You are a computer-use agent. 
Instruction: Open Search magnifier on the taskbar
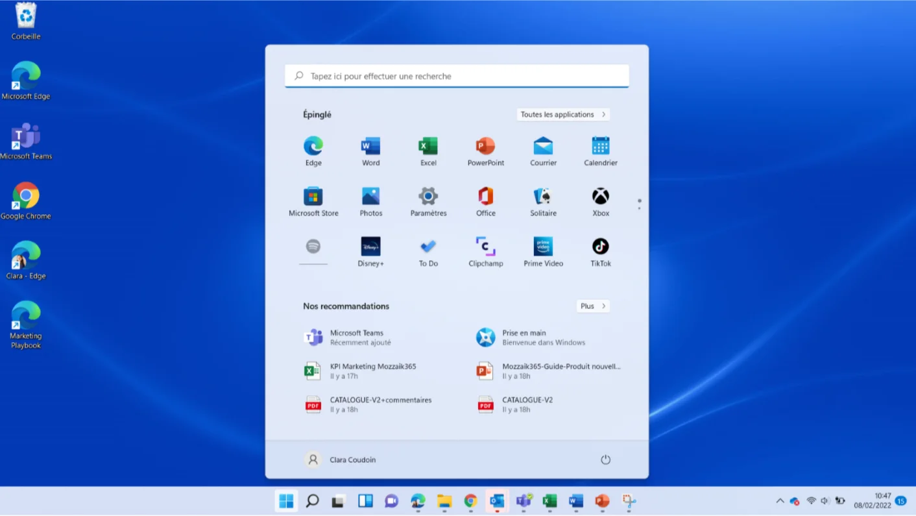point(313,501)
